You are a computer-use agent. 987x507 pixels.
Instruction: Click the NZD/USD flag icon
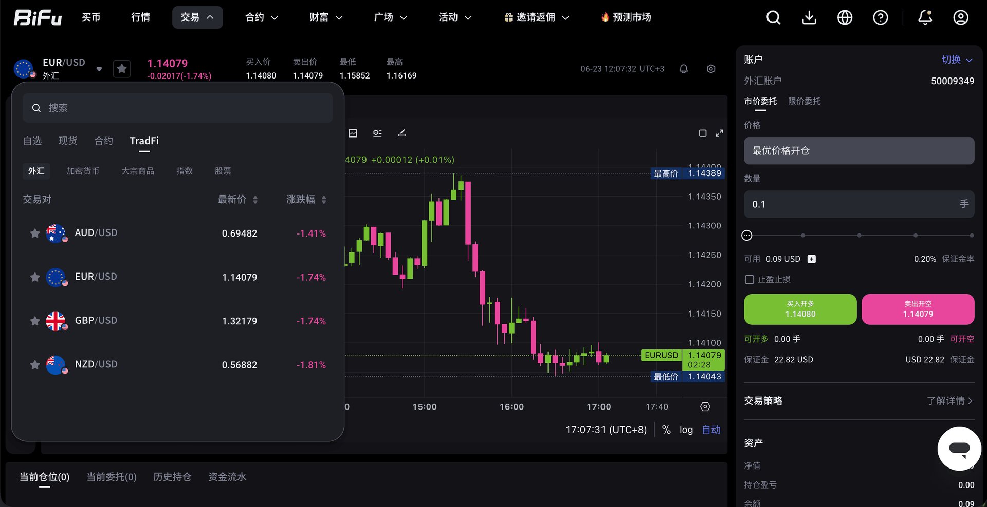(56, 365)
